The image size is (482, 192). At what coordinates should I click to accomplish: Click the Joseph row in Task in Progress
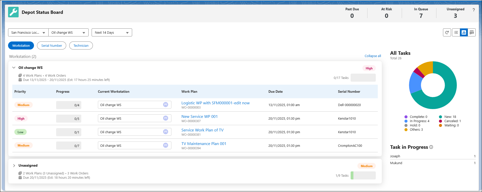(x=433, y=156)
